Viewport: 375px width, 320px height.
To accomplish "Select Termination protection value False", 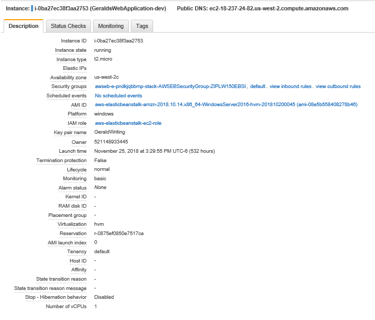I will coord(100,161).
